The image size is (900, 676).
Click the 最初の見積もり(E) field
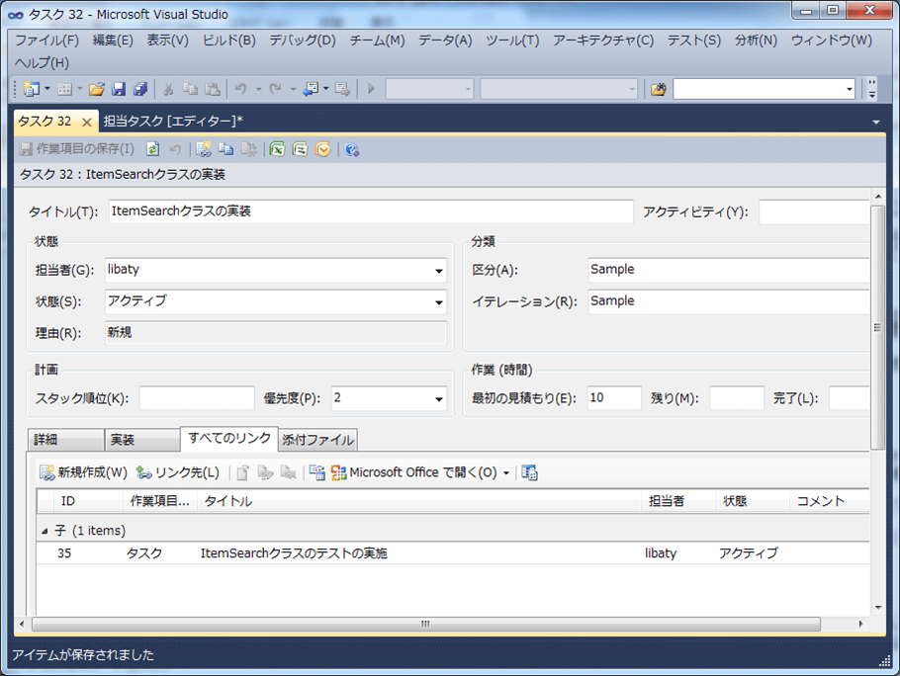613,398
